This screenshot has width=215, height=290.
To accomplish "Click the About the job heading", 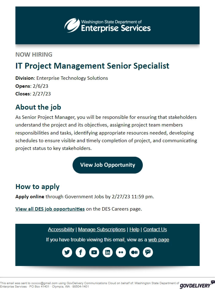I will [x=38, y=107].
